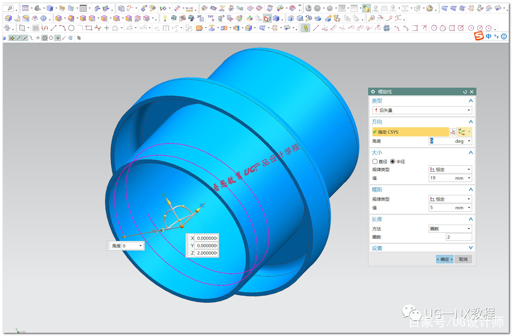Select the 半径 radio button
This screenshot has width=512, height=336.
point(393,161)
